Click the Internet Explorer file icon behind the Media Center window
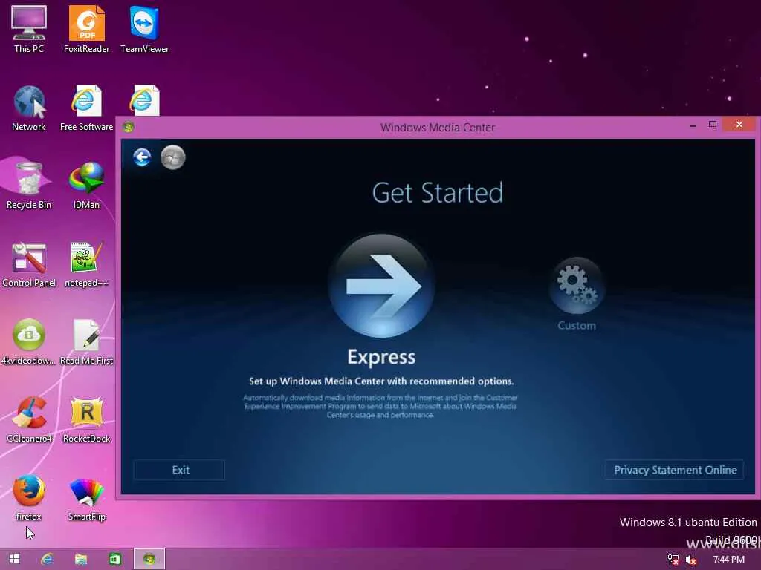The height and width of the screenshot is (570, 761). [144, 100]
